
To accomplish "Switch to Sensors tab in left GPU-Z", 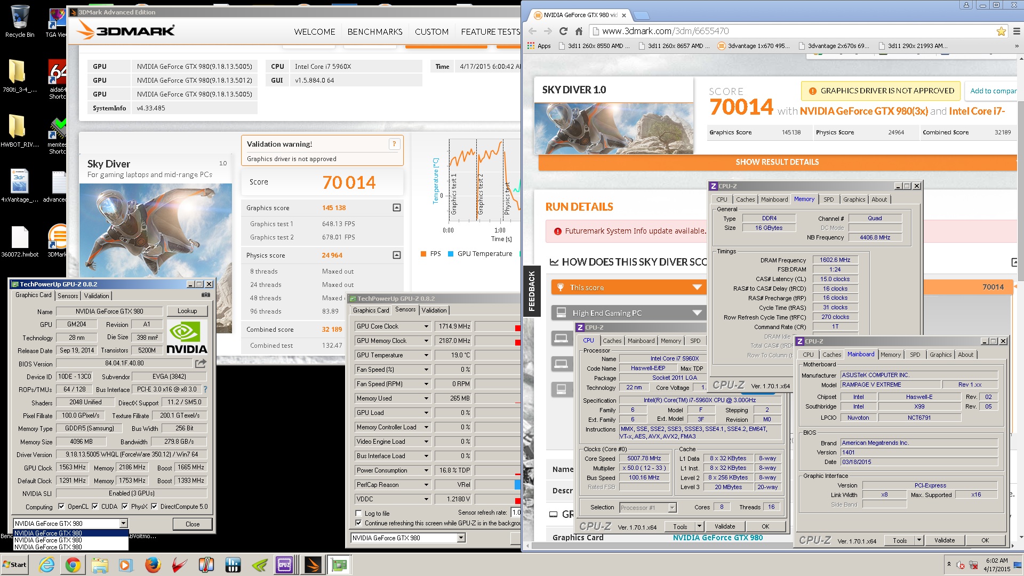I will tap(68, 295).
